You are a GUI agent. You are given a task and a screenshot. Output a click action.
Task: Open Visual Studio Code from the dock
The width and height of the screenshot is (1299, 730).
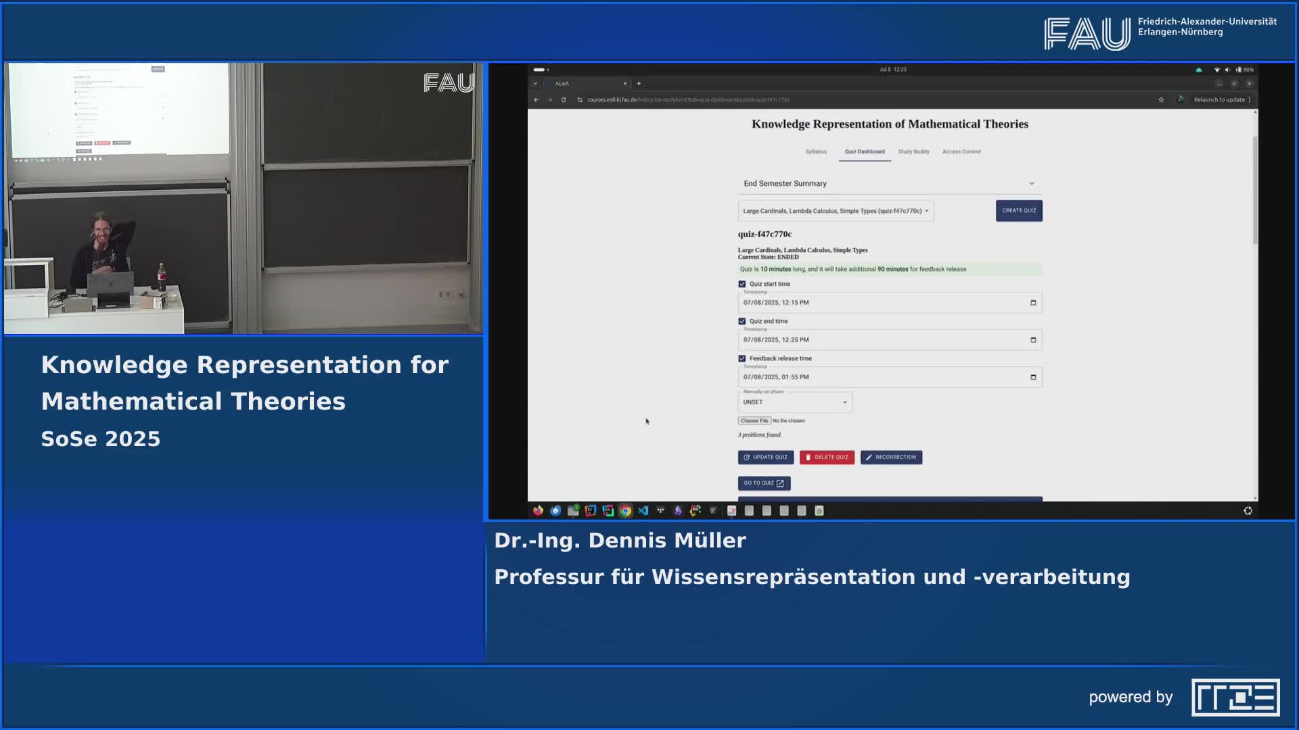pos(643,511)
